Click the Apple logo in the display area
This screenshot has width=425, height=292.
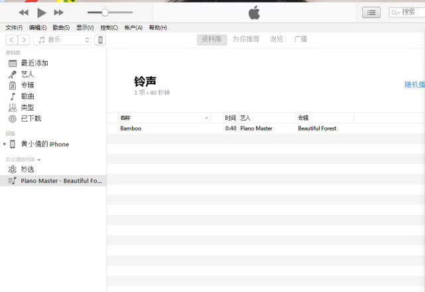[x=254, y=13]
